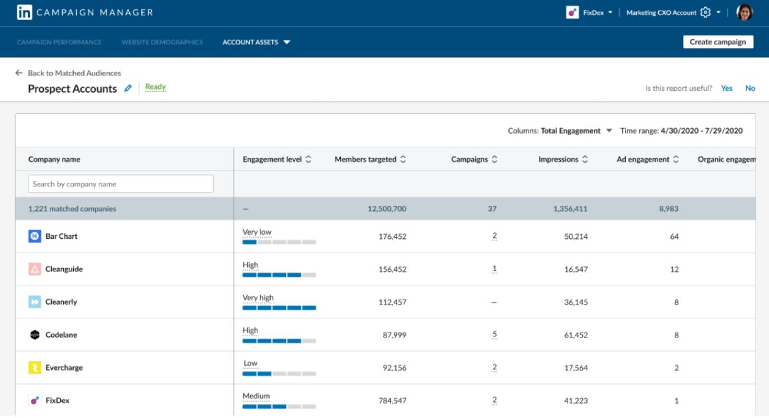Answer No to report useful question
769x418 pixels.
point(750,88)
